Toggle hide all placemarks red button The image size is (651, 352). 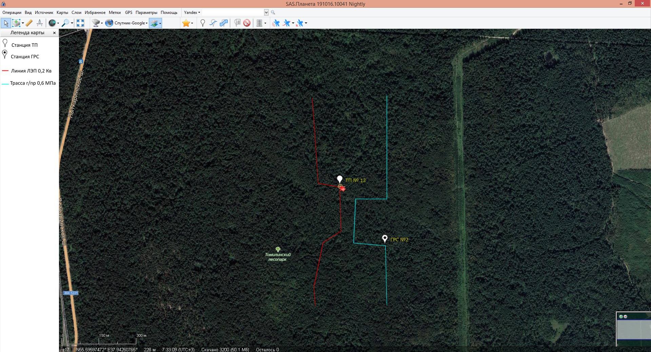click(247, 23)
